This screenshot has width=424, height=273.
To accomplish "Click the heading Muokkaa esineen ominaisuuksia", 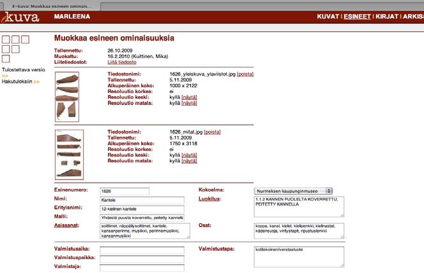I will tap(114, 38).
